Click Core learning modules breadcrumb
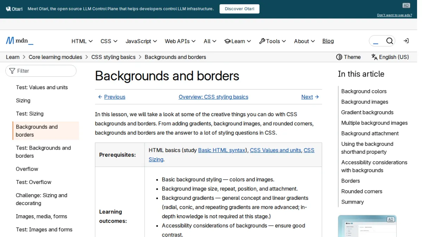 56,57
